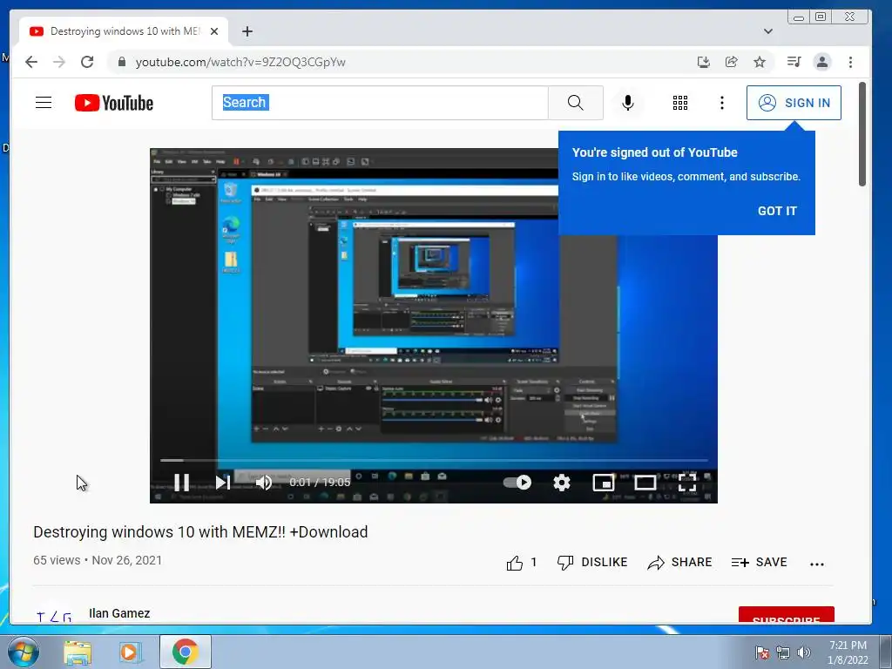The image size is (892, 669).
Task: Open network icon in system tray
Action: coord(783,652)
